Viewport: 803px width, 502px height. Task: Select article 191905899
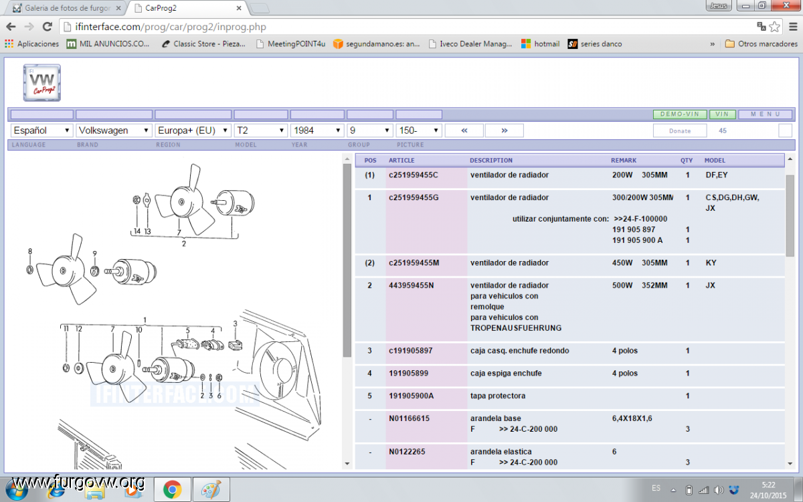click(408, 373)
